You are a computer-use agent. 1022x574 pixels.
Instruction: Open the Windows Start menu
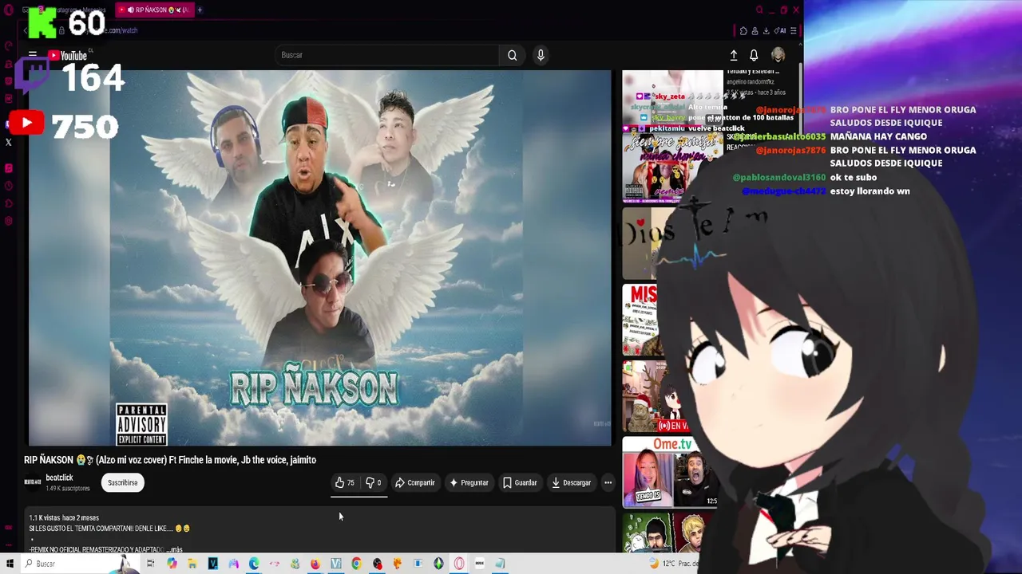pyautogui.click(x=10, y=564)
